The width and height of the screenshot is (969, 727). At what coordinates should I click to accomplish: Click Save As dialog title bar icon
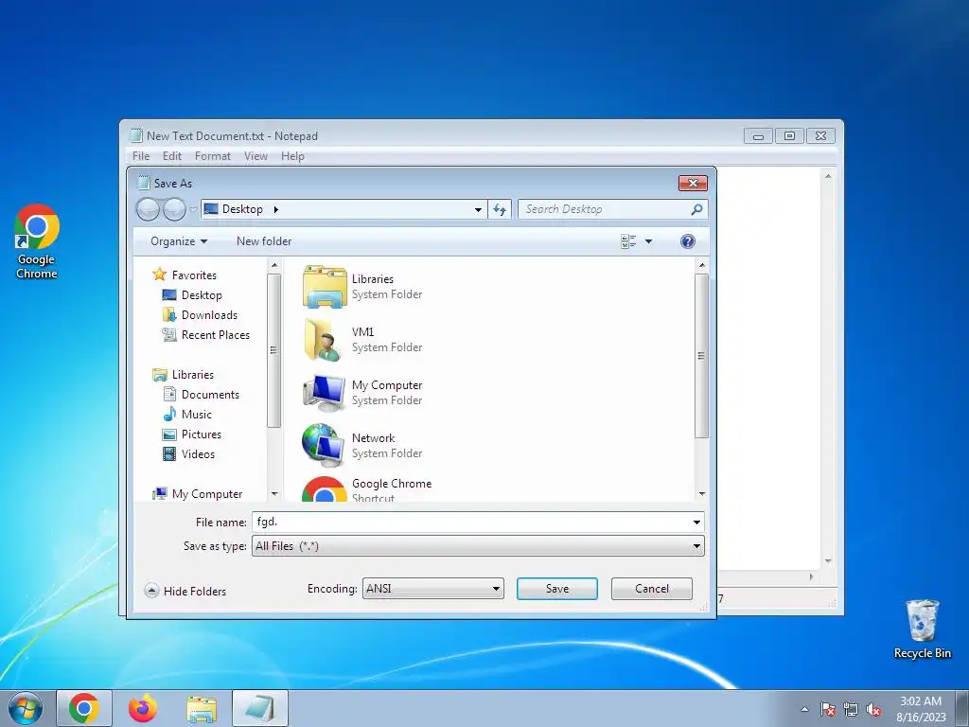click(x=144, y=183)
